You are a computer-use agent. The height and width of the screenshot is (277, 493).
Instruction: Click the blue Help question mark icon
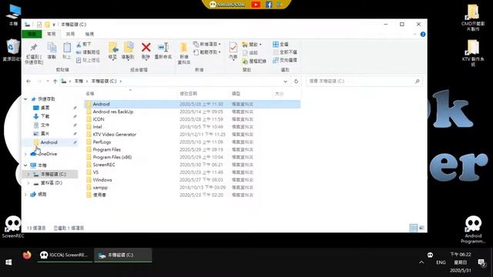423,34
